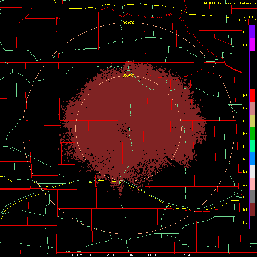Click the DS label in the legend
The height and width of the screenshot is (257, 257).
(x=245, y=172)
